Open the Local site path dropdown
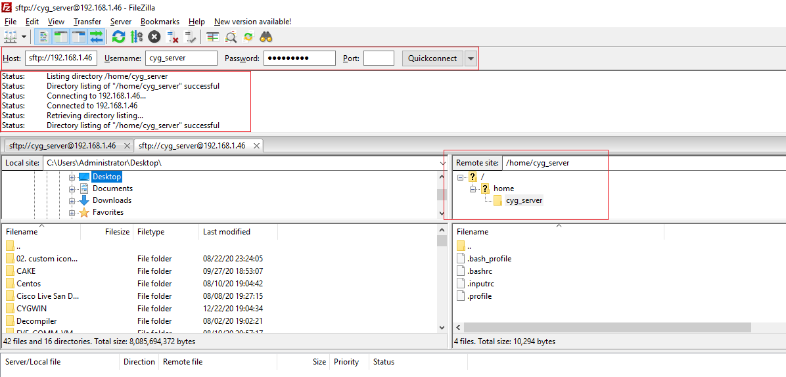786x377 pixels. coord(443,164)
